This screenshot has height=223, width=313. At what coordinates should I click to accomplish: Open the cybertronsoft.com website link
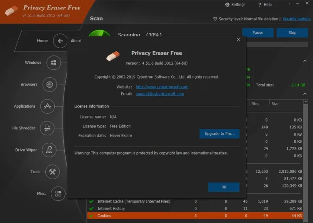click(x=162, y=87)
